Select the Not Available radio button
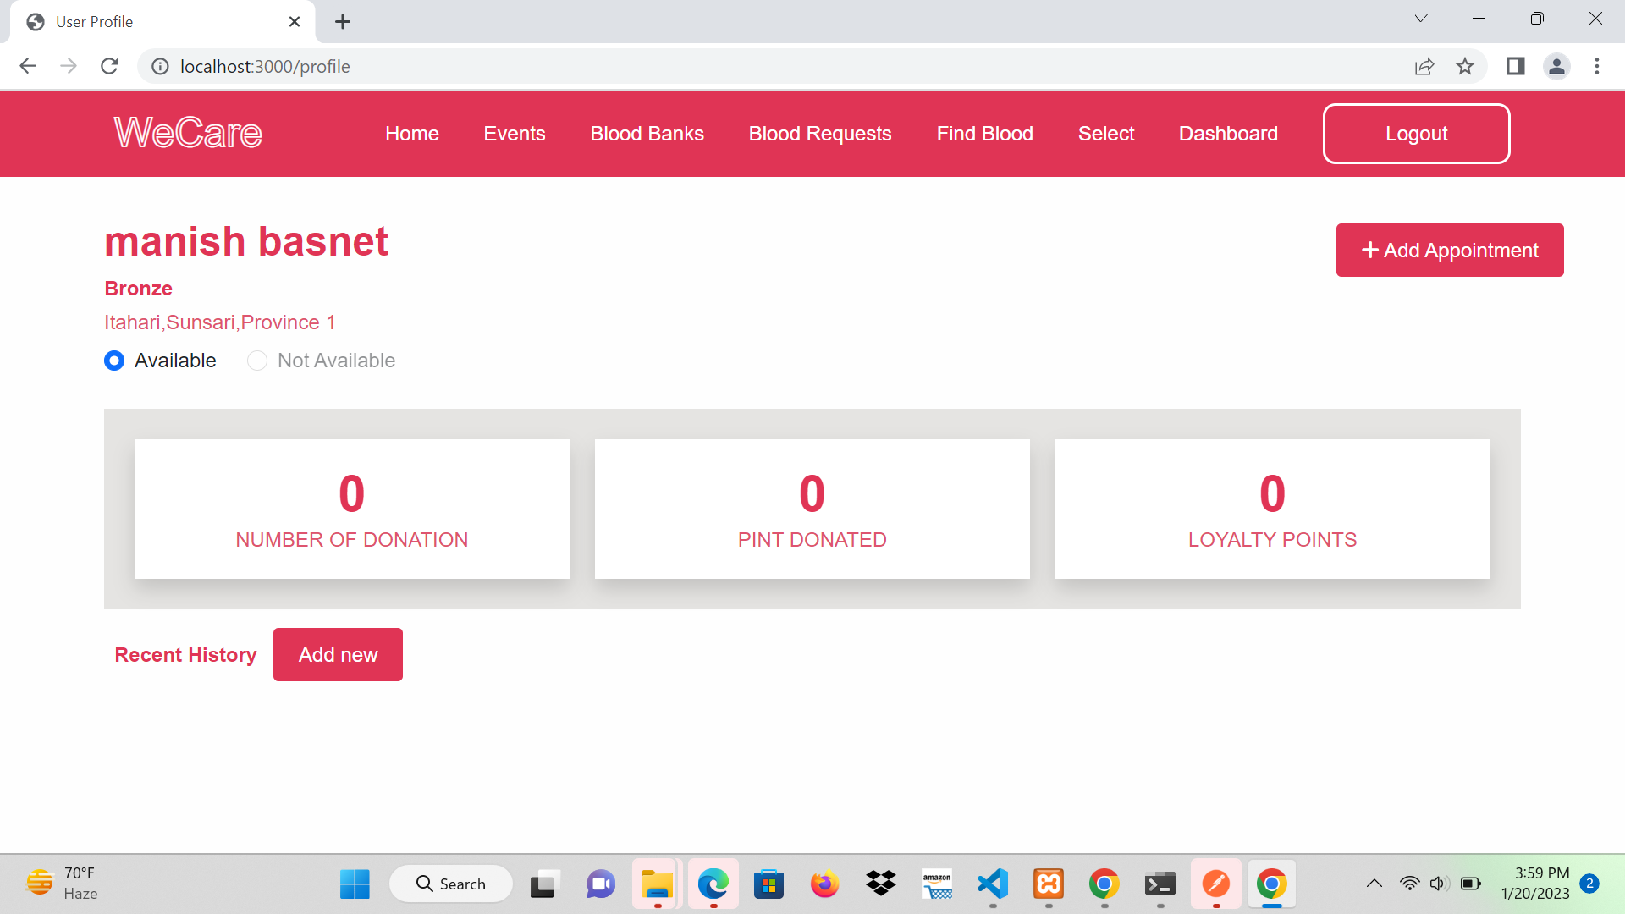 pos(257,361)
